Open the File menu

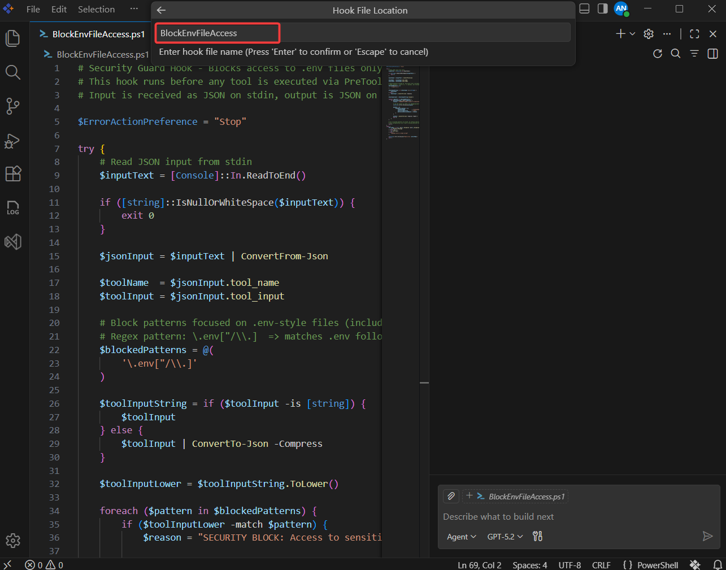click(x=33, y=9)
